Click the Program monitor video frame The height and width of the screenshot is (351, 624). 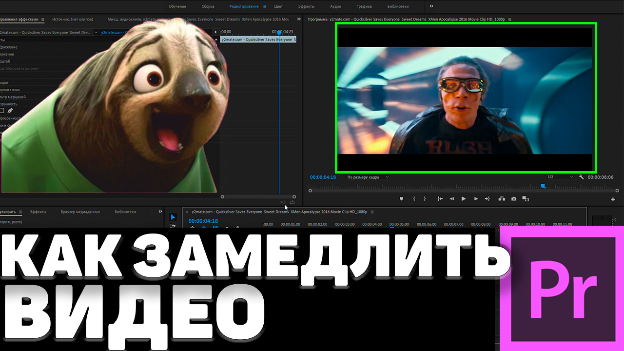pos(465,100)
